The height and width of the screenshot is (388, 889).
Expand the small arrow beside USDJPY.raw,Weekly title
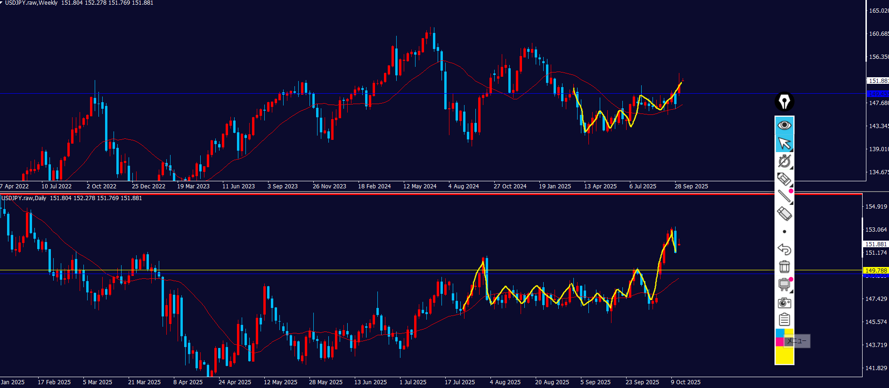pyautogui.click(x=2, y=3)
